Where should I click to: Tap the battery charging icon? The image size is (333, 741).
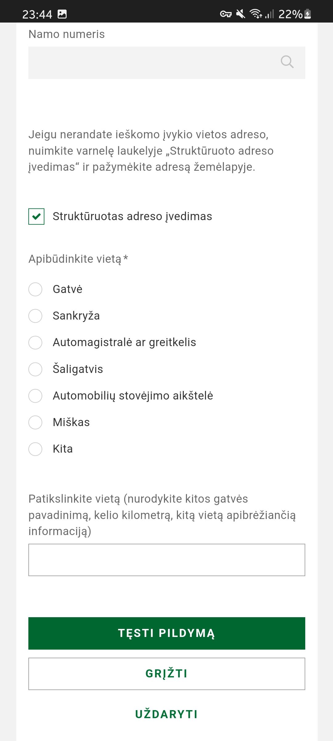pos(307,14)
